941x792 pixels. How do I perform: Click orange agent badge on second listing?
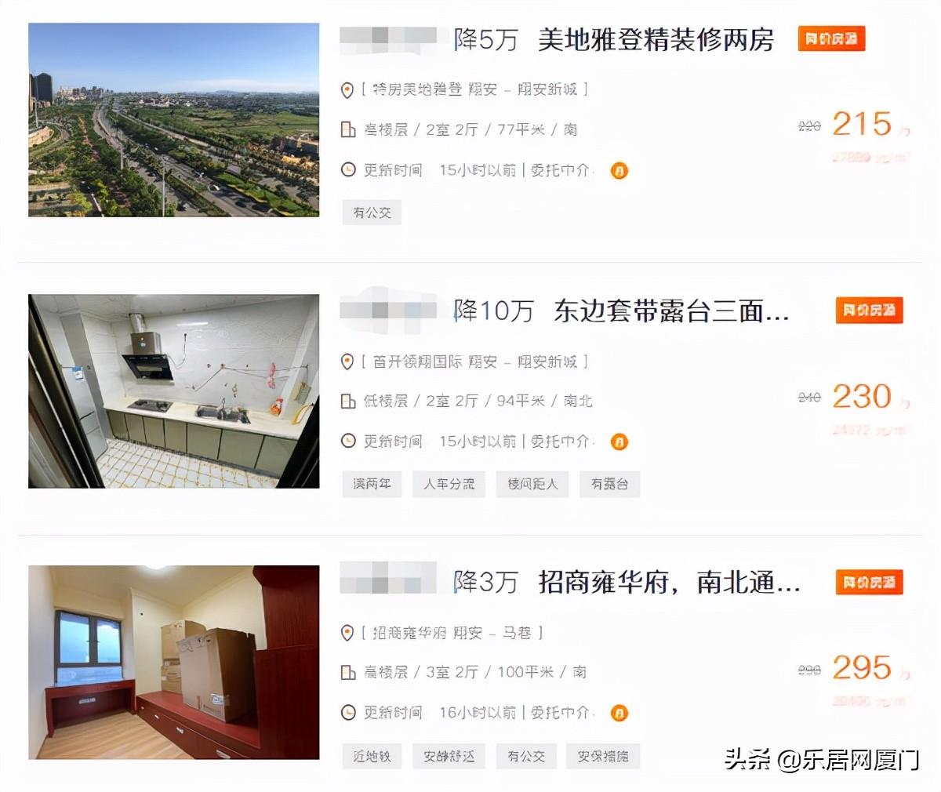(619, 442)
